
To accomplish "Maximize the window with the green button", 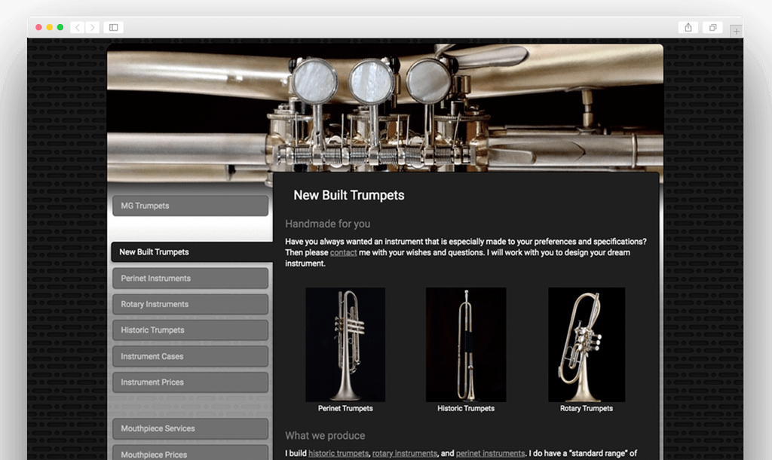I will click(60, 28).
